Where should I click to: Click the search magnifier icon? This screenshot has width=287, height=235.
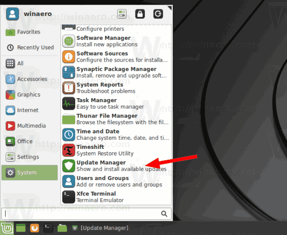tap(164, 213)
